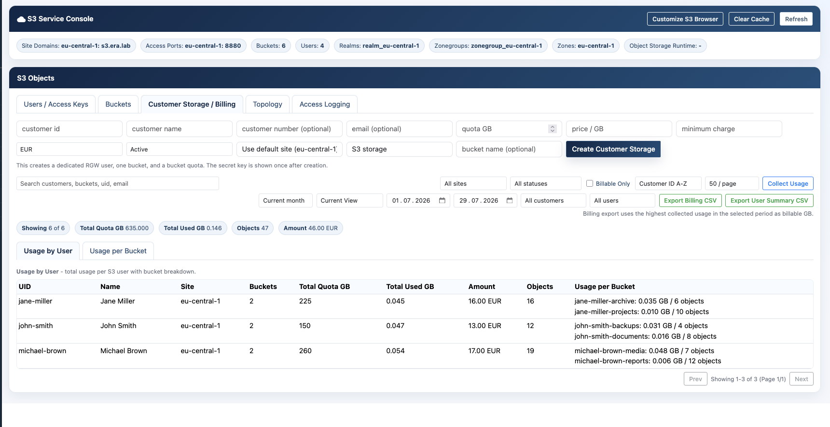Click the Buckets: 6 chip
This screenshot has height=427, width=830.
271,46
